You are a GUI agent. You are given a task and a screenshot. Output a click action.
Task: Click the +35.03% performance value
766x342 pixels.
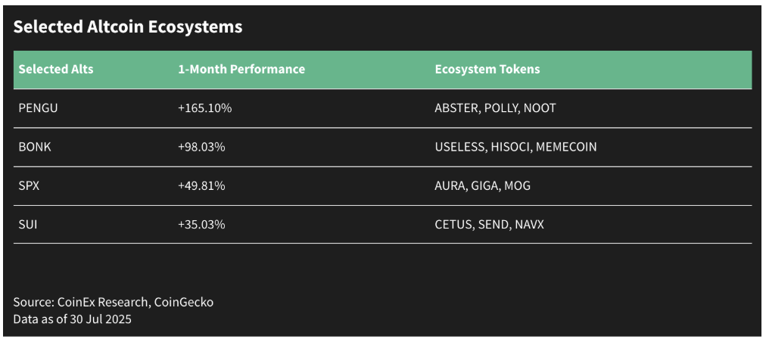201,224
